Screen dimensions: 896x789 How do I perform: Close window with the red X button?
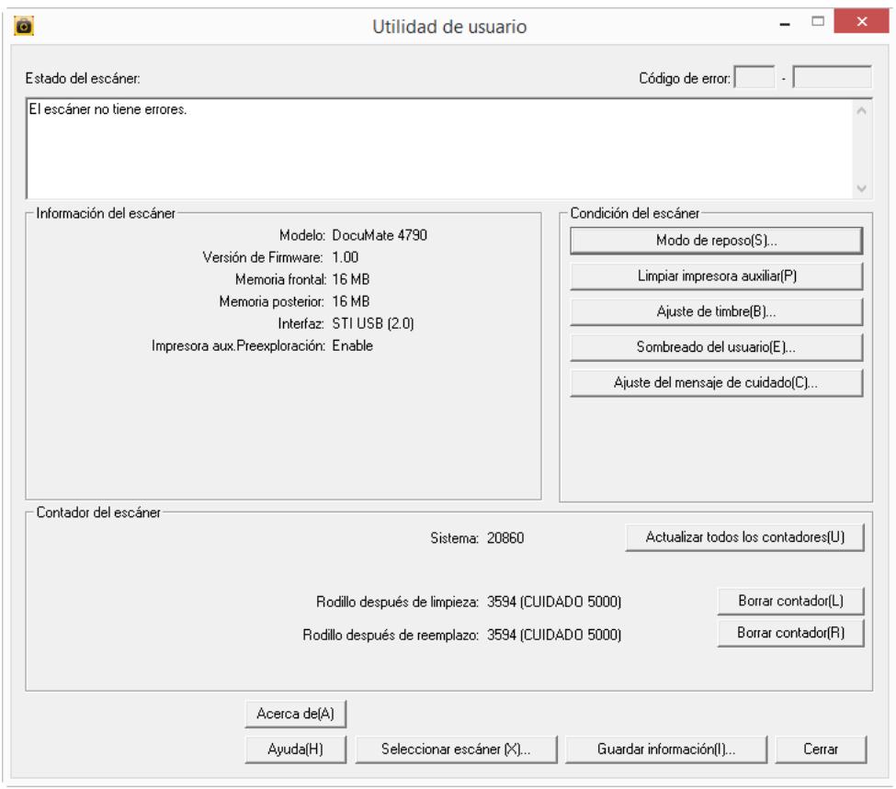click(861, 22)
